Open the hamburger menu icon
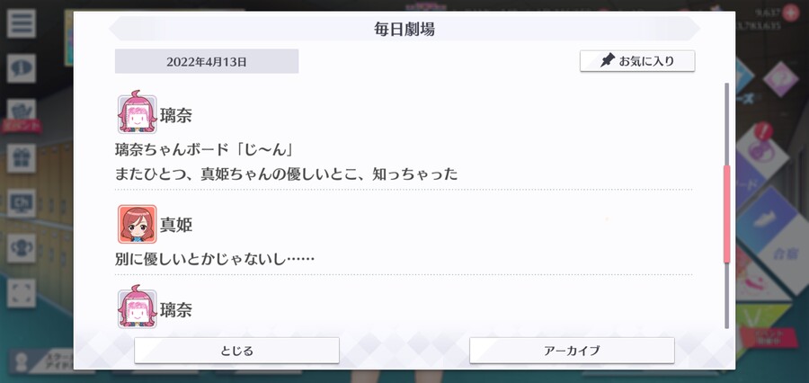 point(22,23)
